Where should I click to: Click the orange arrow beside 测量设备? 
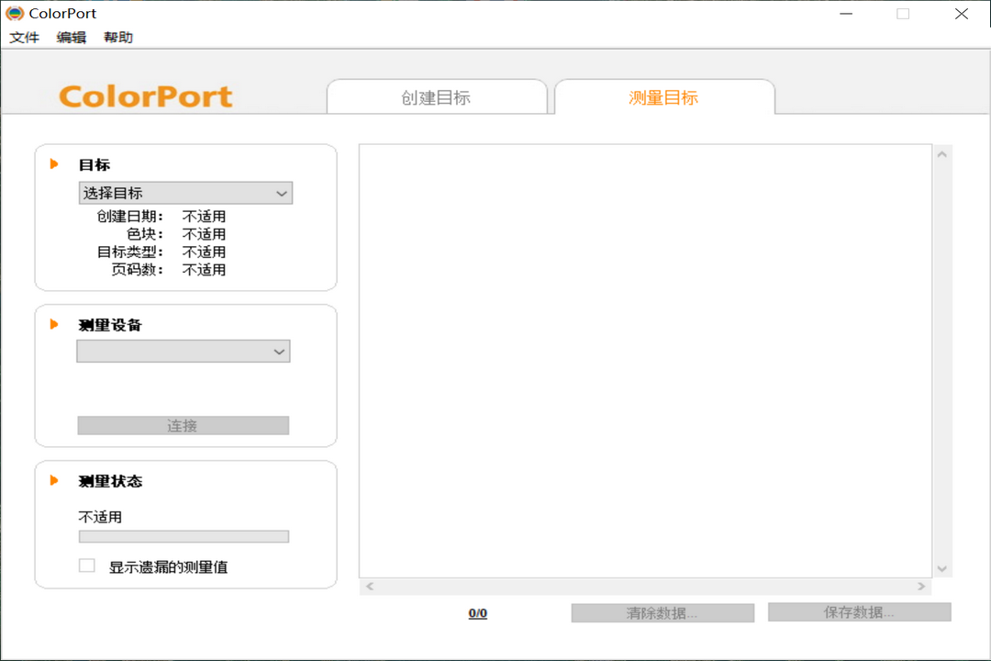[52, 324]
